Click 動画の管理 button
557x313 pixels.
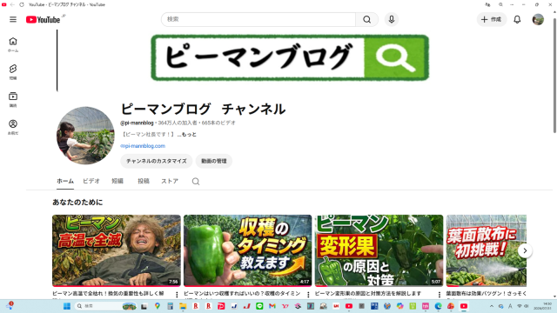click(x=214, y=161)
